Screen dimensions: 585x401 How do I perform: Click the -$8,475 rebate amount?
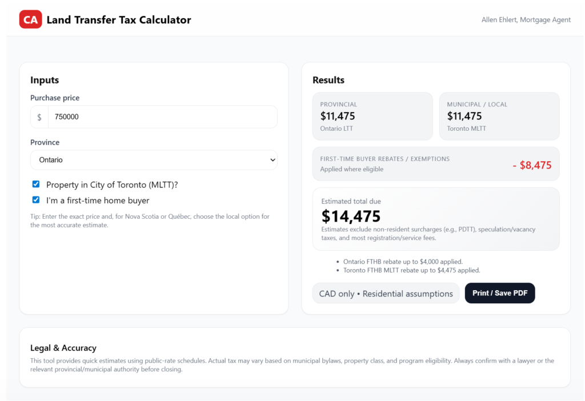532,165
